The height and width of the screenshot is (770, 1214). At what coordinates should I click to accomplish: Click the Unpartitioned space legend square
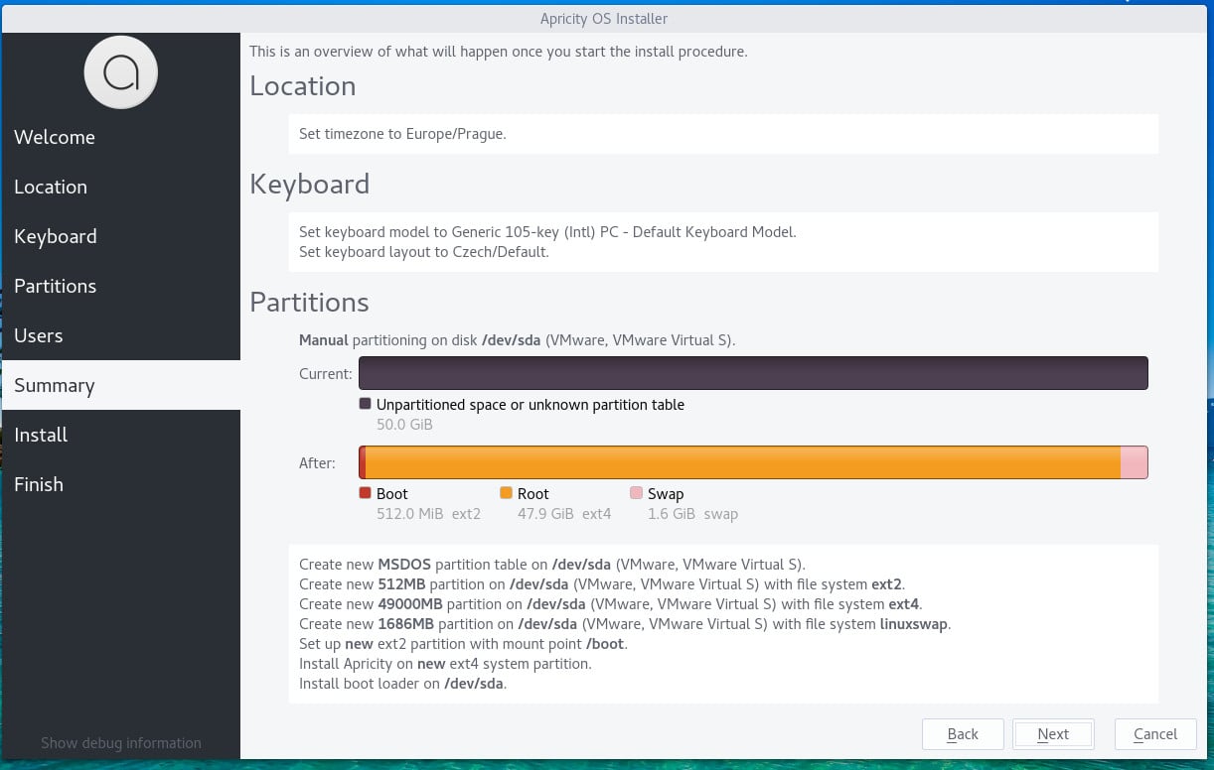(x=365, y=403)
